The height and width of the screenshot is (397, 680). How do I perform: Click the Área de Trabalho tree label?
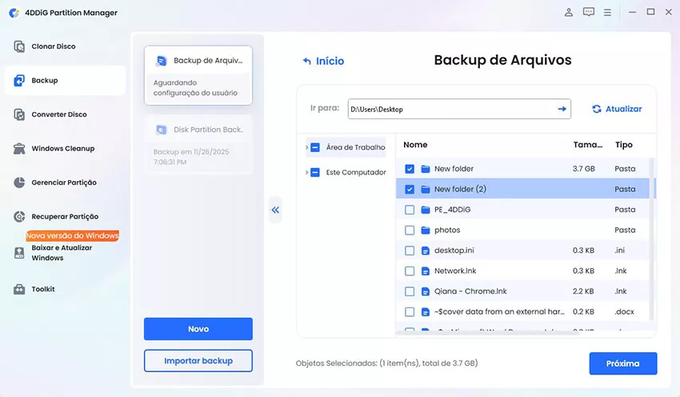coord(356,147)
